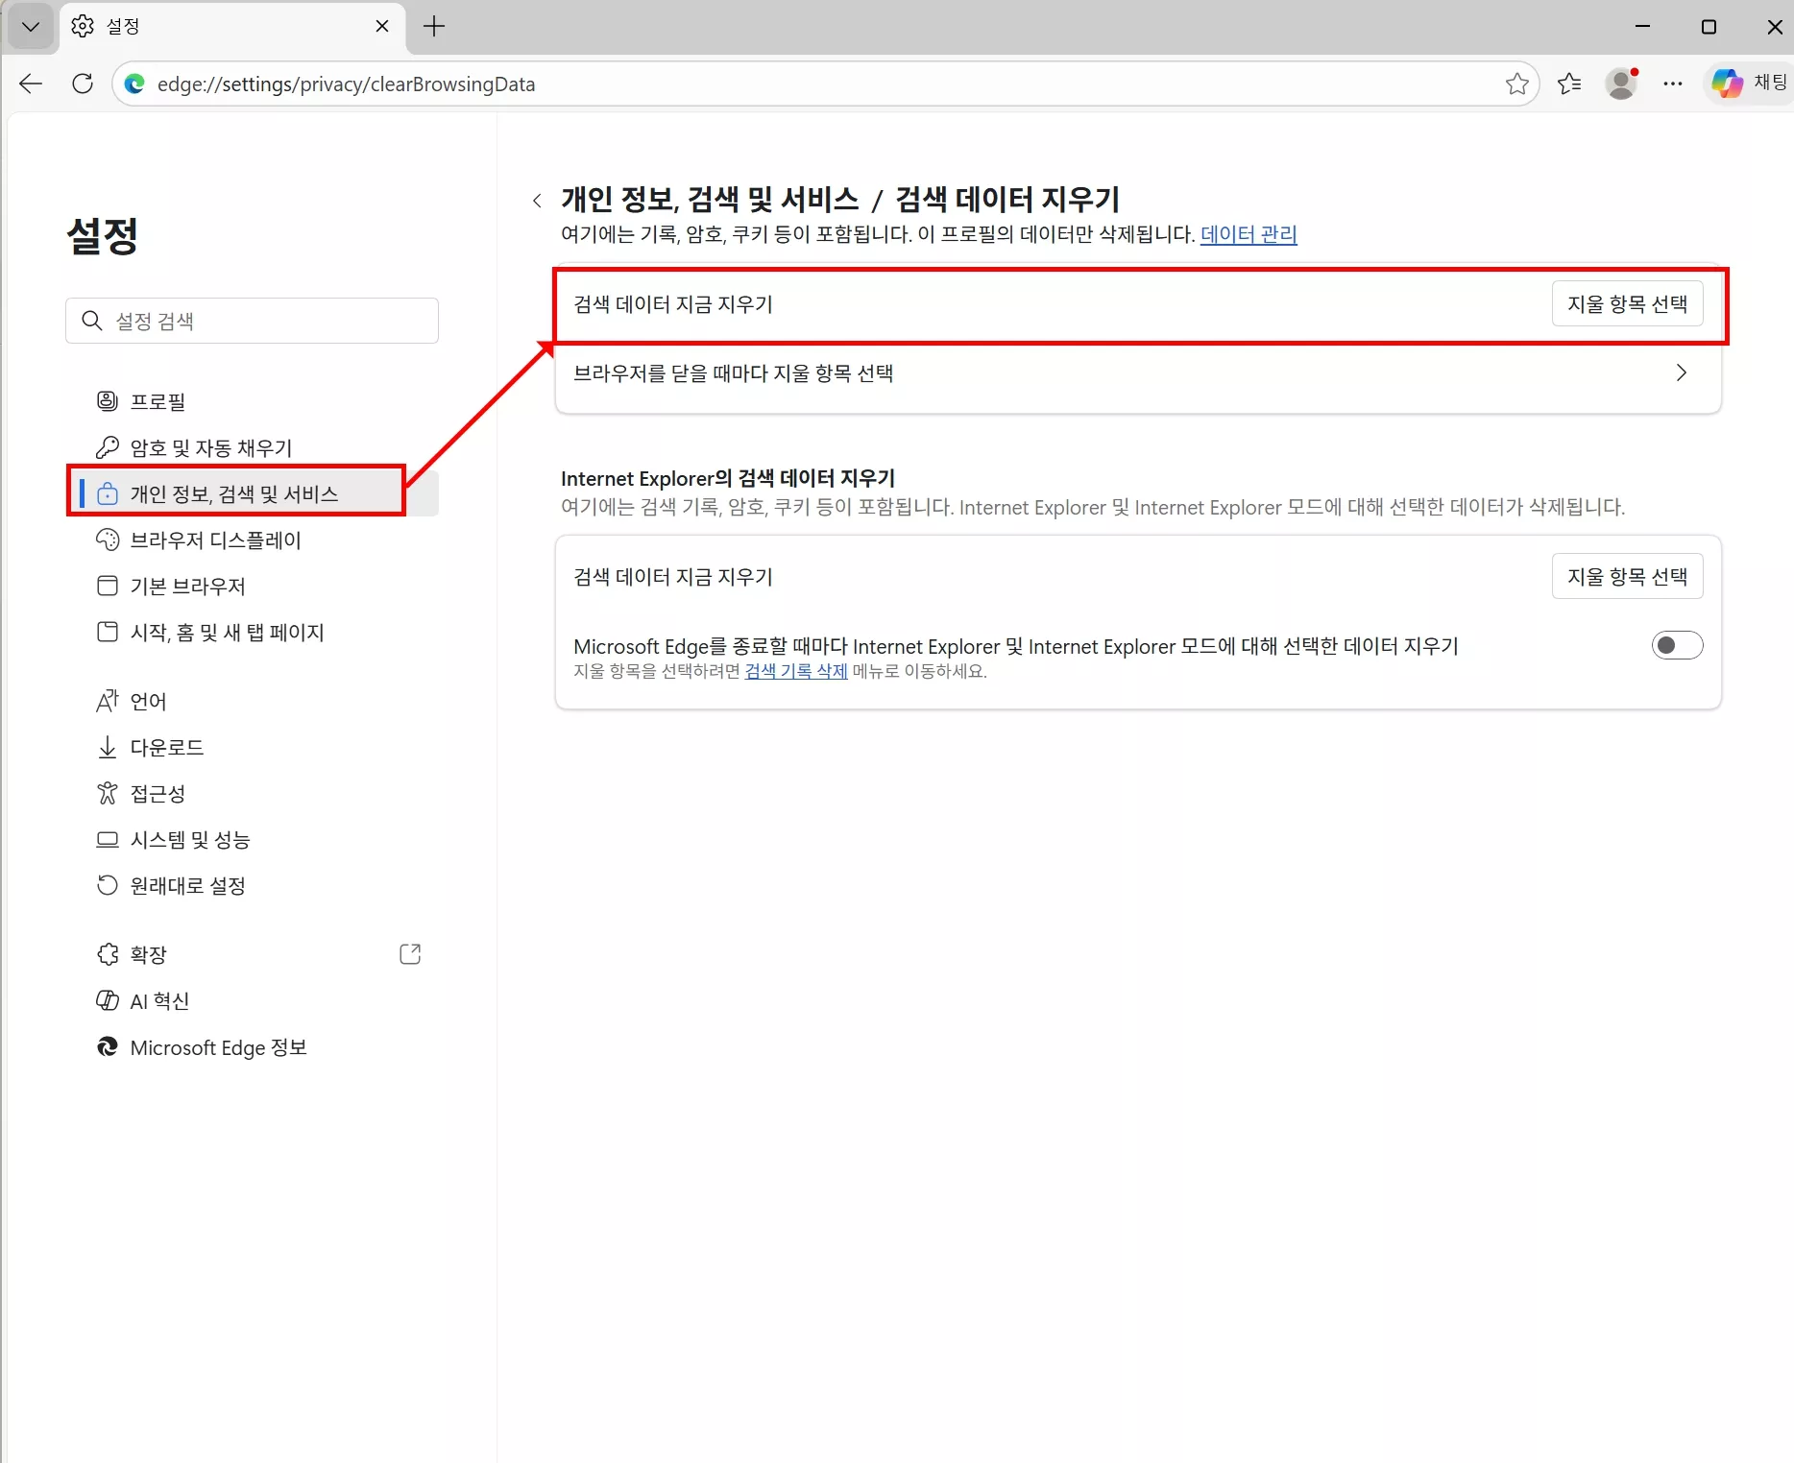Open Copilot 채팅 in the toolbar
Screen dimensions: 1794x1463
pos(1746,84)
